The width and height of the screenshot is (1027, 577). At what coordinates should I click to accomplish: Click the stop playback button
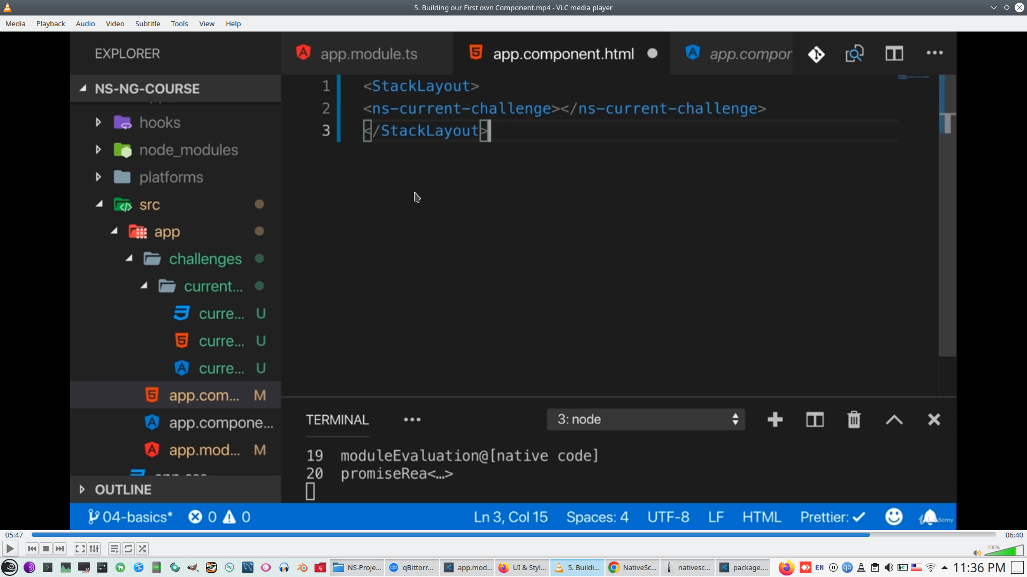coord(46,549)
